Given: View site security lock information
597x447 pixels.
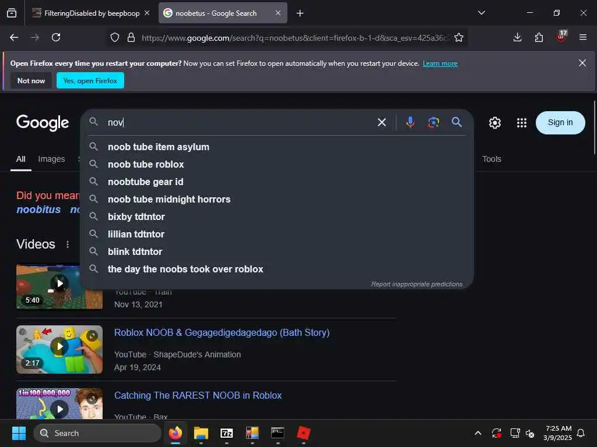Looking at the screenshot, I should (131, 37).
